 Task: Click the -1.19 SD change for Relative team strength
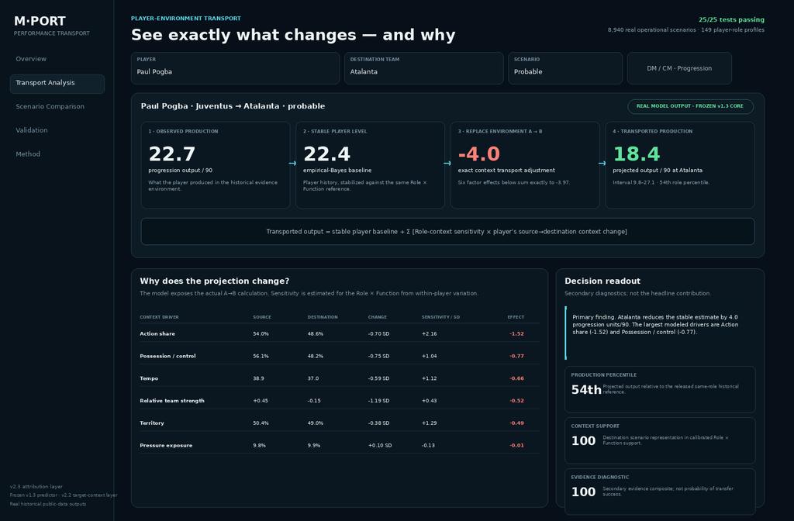(378, 401)
